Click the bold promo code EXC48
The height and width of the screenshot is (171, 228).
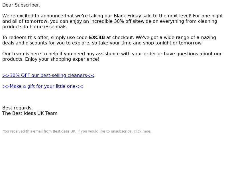click(97, 38)
